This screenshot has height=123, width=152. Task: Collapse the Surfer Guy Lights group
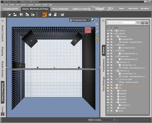pyautogui.click(x=116, y=79)
